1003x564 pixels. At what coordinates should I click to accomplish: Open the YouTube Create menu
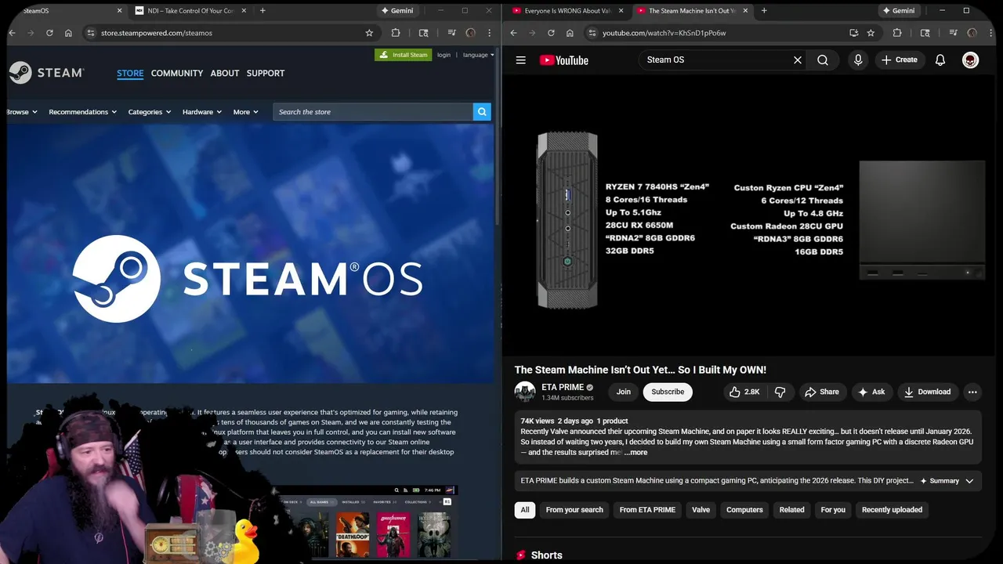pyautogui.click(x=899, y=60)
